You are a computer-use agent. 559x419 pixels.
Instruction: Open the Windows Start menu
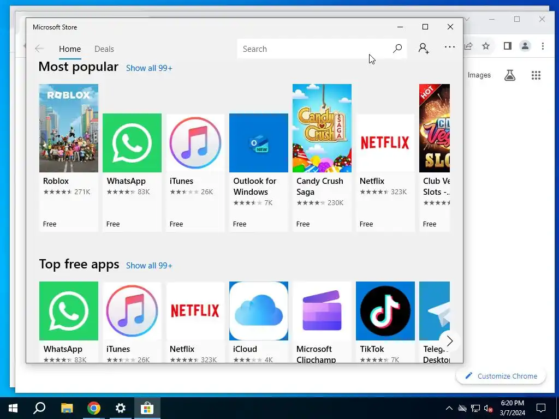13,408
